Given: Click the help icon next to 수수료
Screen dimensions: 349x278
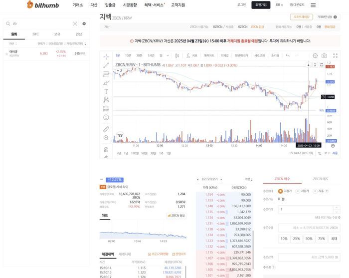Looking at the screenshot, I should pyautogui.click(x=274, y=267).
